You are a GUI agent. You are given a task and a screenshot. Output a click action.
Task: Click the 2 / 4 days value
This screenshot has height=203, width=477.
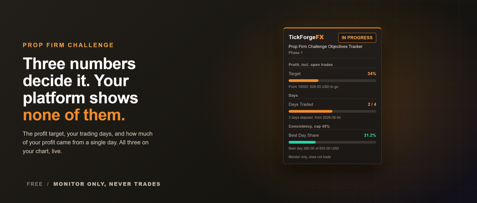tap(372, 104)
